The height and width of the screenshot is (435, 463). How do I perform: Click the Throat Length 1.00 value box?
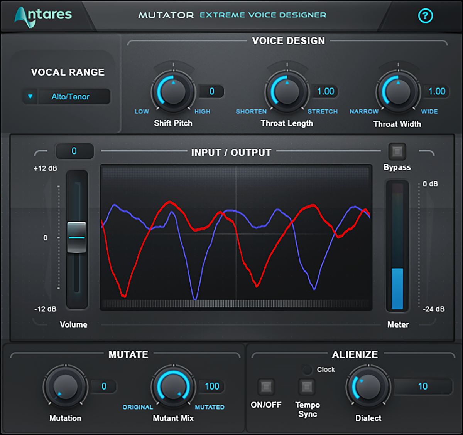[325, 91]
